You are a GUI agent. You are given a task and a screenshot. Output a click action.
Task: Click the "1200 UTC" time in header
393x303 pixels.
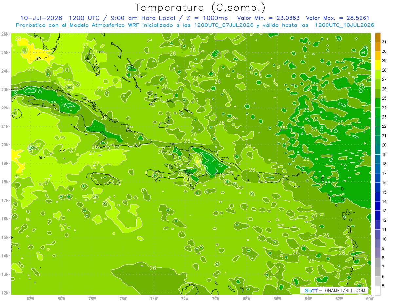tap(84, 18)
